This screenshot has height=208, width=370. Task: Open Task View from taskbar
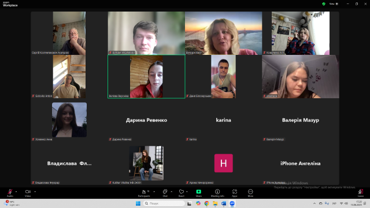(x=190, y=203)
